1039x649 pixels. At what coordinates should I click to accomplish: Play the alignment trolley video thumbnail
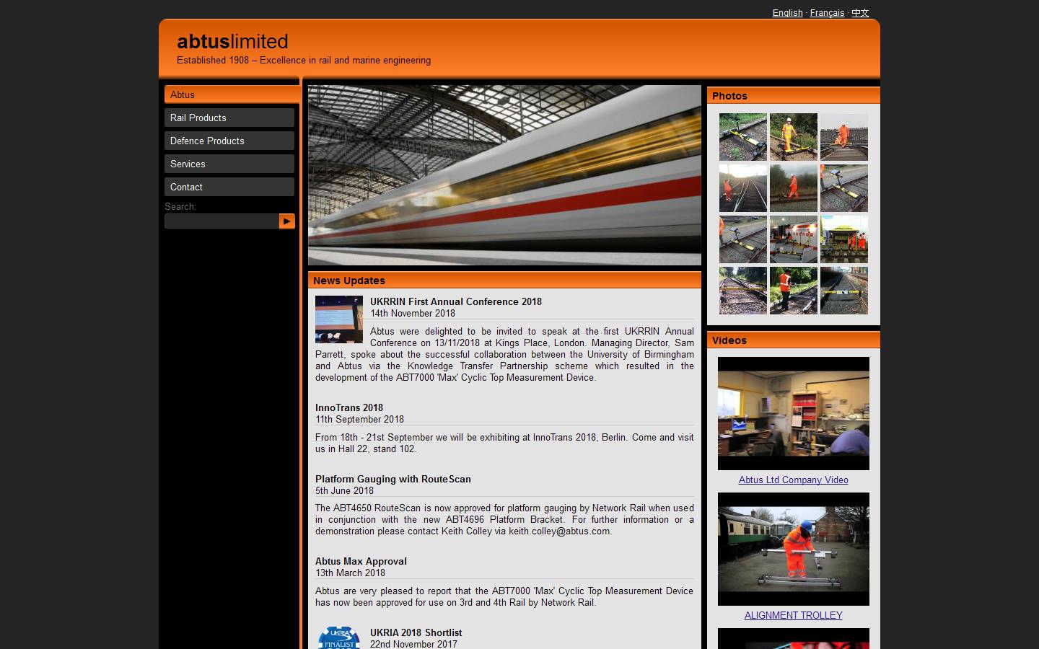(793, 549)
